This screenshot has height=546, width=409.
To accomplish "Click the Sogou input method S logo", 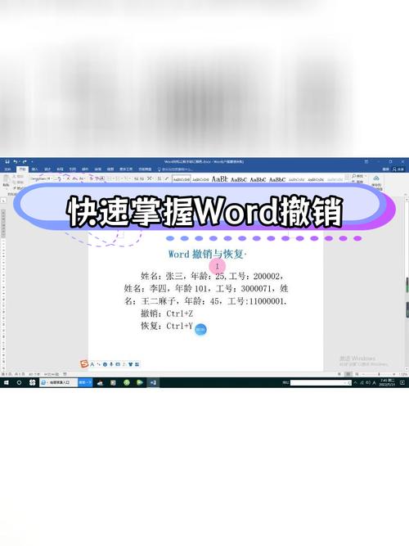I will (x=84, y=364).
